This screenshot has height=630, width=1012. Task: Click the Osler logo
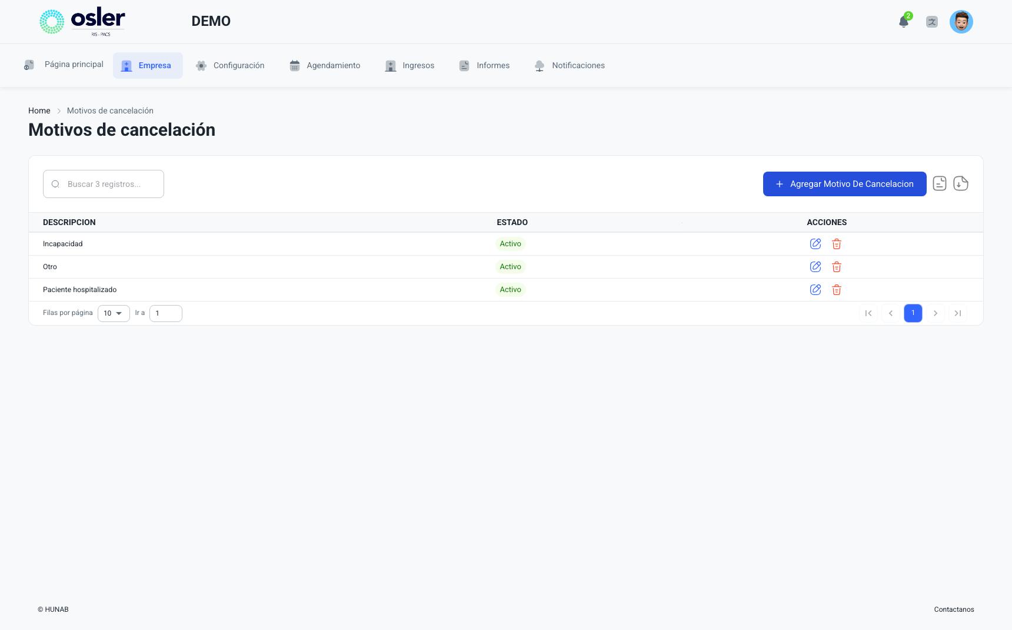[82, 22]
